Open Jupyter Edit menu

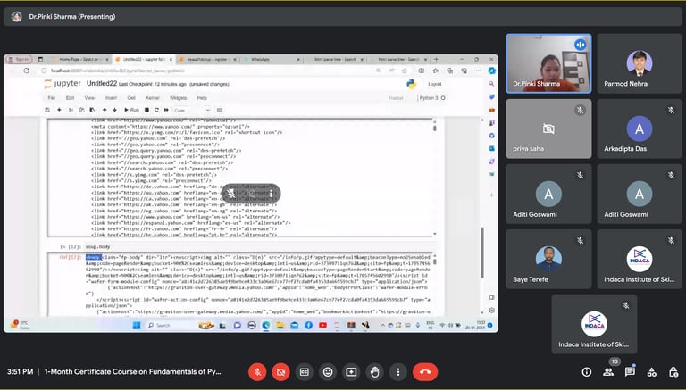70,98
